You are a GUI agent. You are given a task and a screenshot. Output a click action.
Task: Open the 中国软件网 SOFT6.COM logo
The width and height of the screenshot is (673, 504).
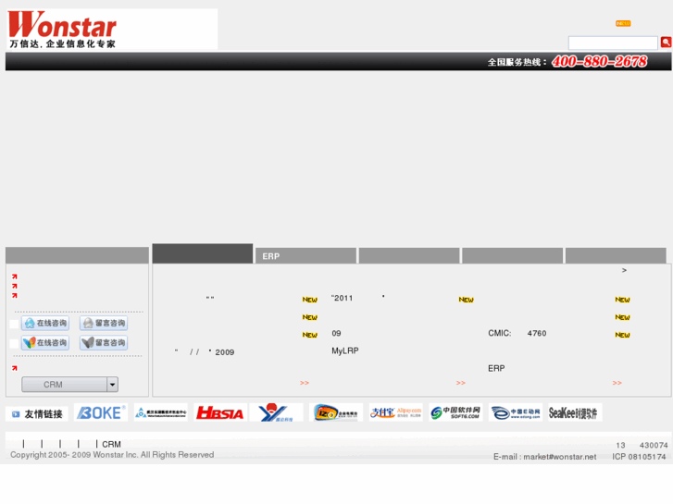click(455, 412)
